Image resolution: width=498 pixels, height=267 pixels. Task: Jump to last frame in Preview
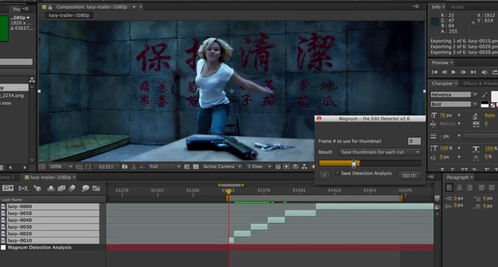click(x=474, y=72)
